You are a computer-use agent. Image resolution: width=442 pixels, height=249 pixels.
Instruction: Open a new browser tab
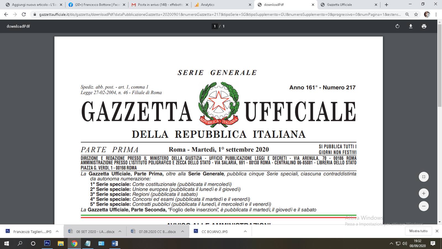(386, 5)
